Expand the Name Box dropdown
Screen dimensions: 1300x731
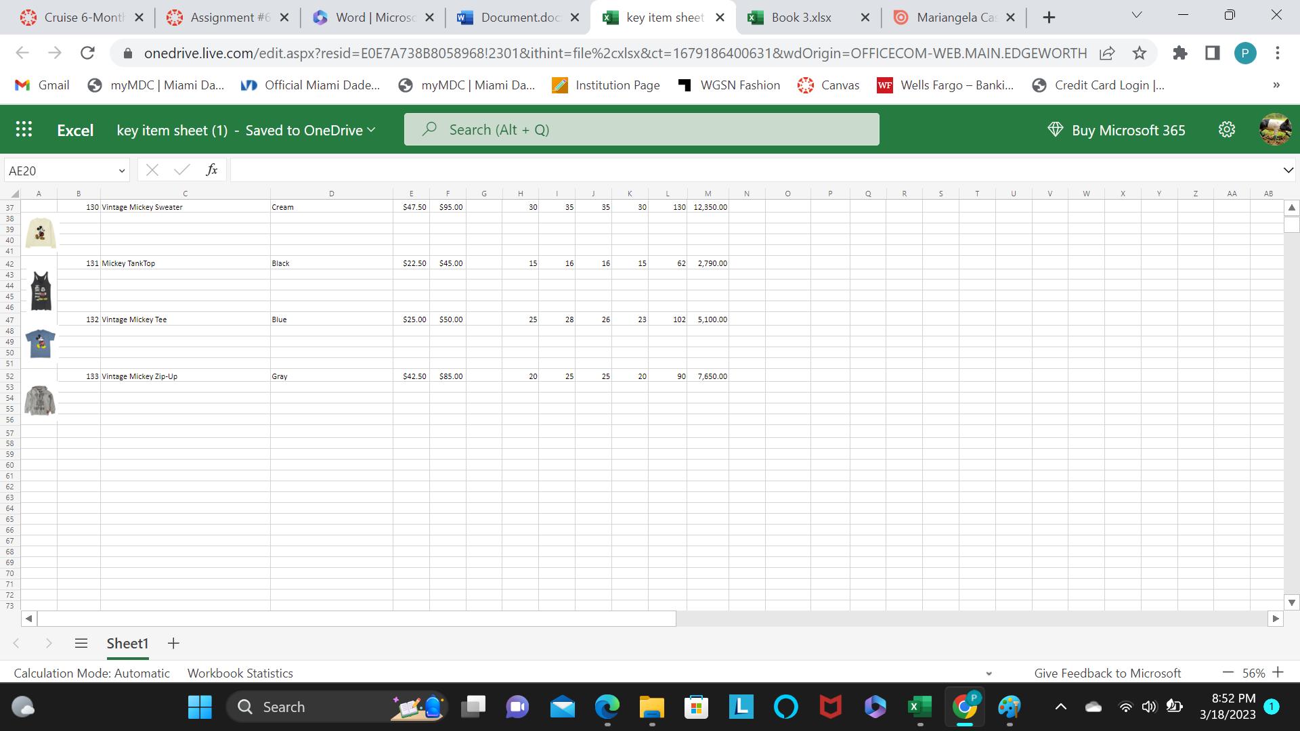pyautogui.click(x=121, y=171)
